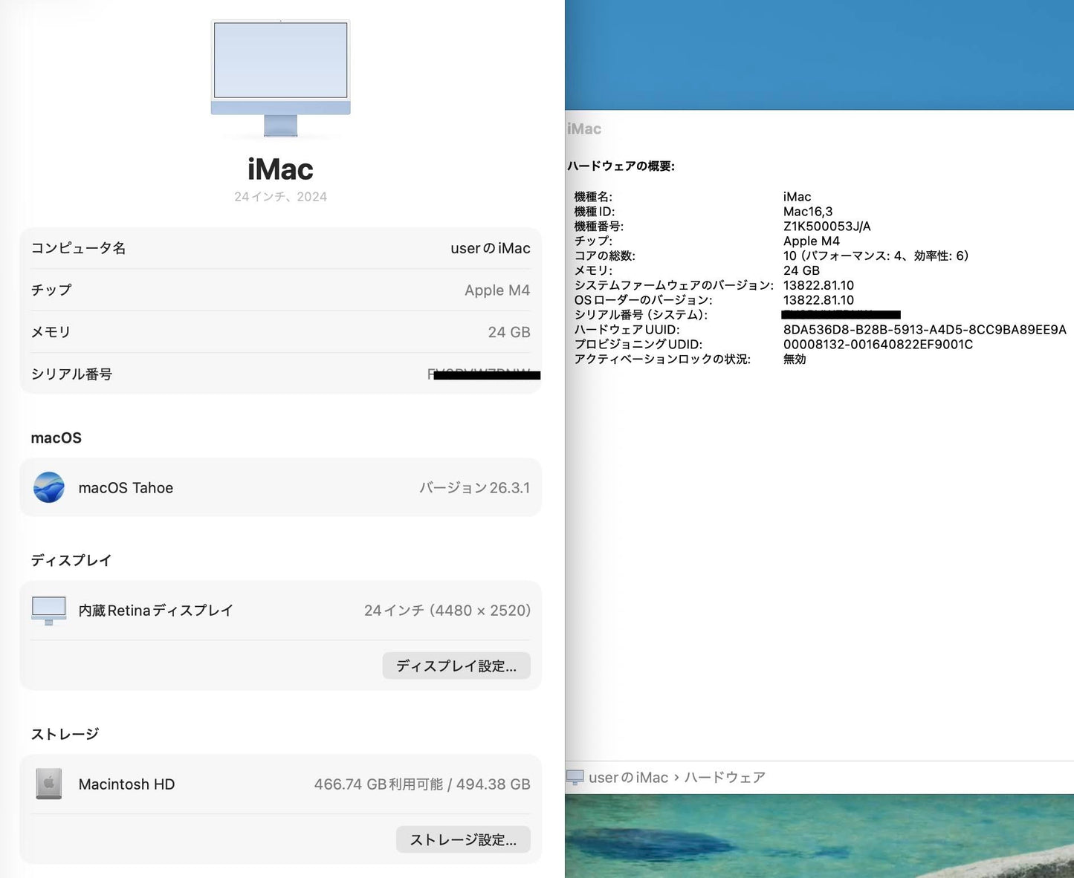This screenshot has width=1074, height=878.
Task: Click OSローダーのバージョン value
Action: coord(818,300)
